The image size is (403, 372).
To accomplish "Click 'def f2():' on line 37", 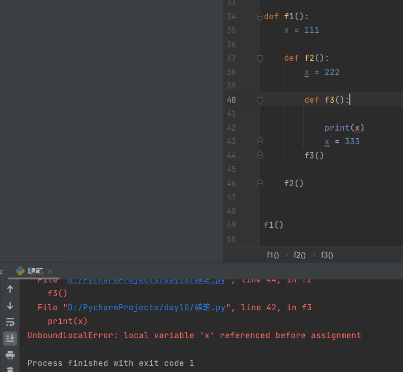I will point(306,58).
